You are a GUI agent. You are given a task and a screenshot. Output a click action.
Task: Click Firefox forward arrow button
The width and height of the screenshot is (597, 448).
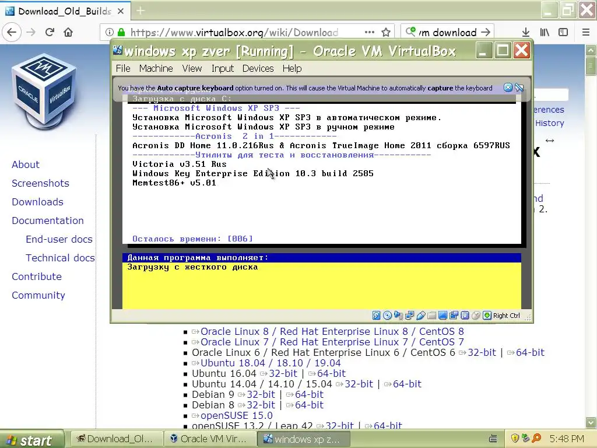31,32
